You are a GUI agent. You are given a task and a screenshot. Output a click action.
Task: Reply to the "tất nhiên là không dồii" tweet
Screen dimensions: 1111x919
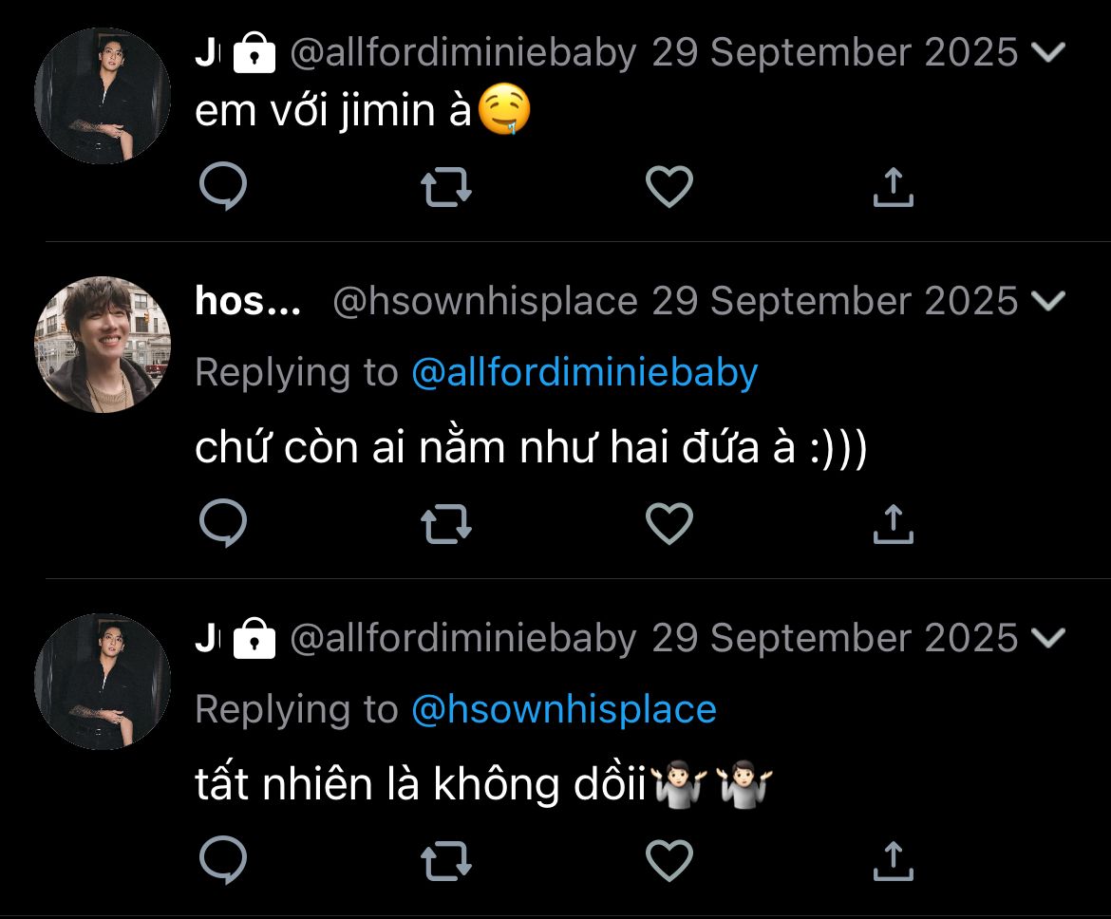(223, 860)
